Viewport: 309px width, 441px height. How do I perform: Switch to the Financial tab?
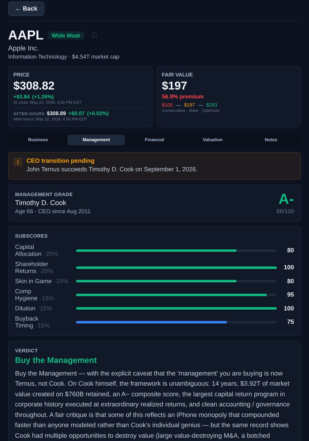[154, 140]
